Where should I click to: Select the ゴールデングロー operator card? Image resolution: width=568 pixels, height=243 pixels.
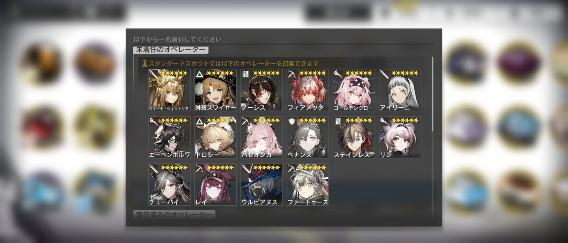(x=354, y=90)
